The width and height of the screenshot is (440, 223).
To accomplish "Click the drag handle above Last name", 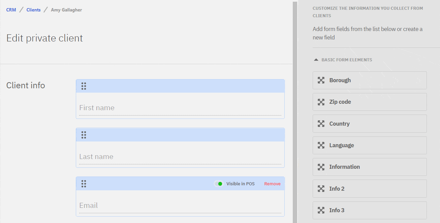I will click(84, 135).
